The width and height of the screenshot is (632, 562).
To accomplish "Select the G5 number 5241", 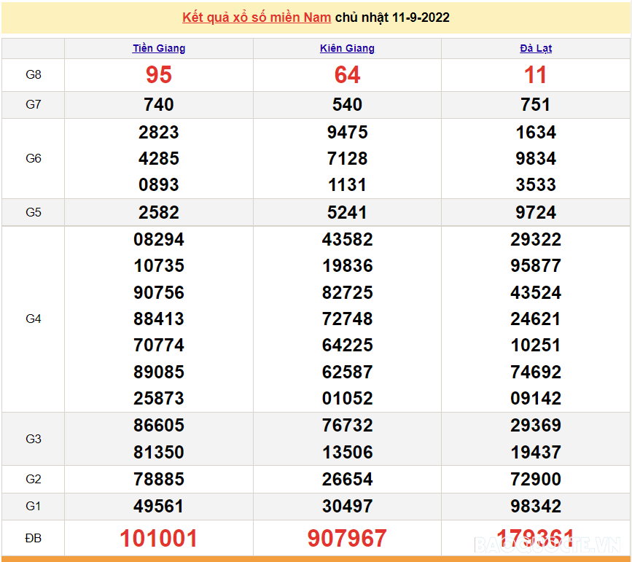I will pos(347,213).
